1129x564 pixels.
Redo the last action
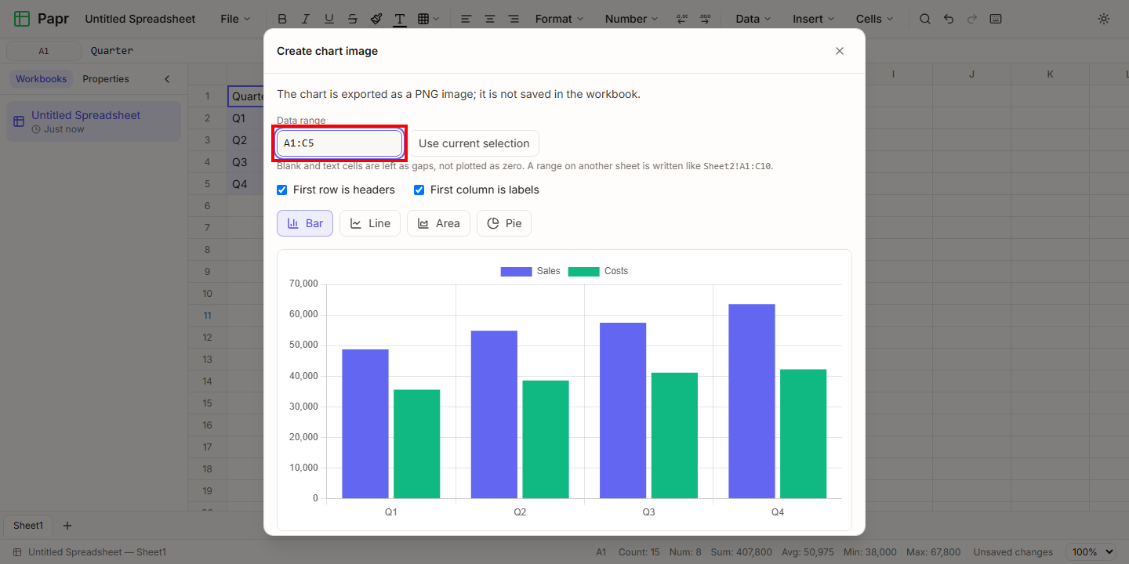pyautogui.click(x=972, y=19)
